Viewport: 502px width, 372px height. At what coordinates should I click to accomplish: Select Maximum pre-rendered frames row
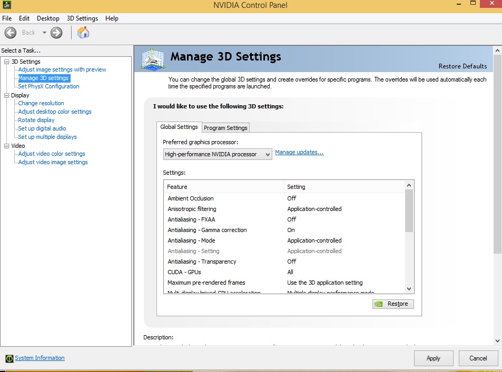(x=284, y=283)
